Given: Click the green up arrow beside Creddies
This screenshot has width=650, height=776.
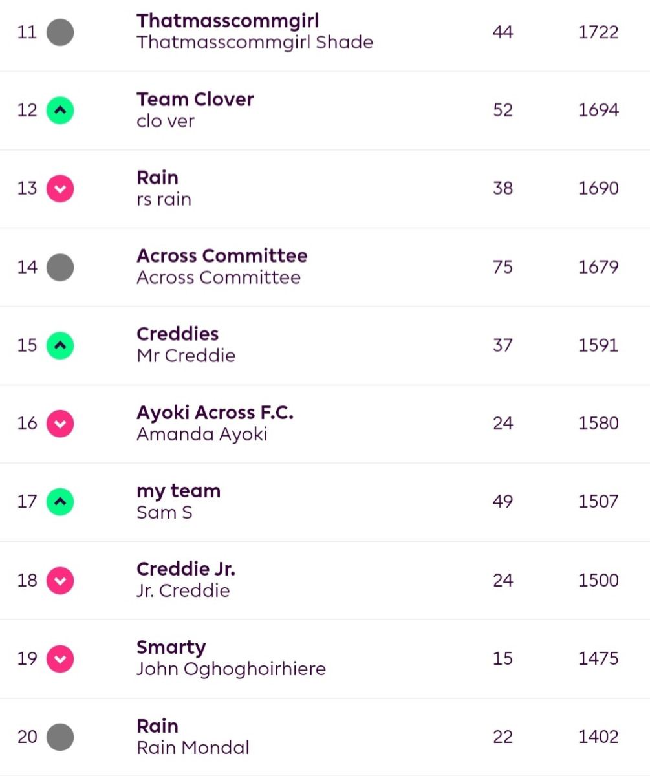Looking at the screenshot, I should [x=60, y=345].
